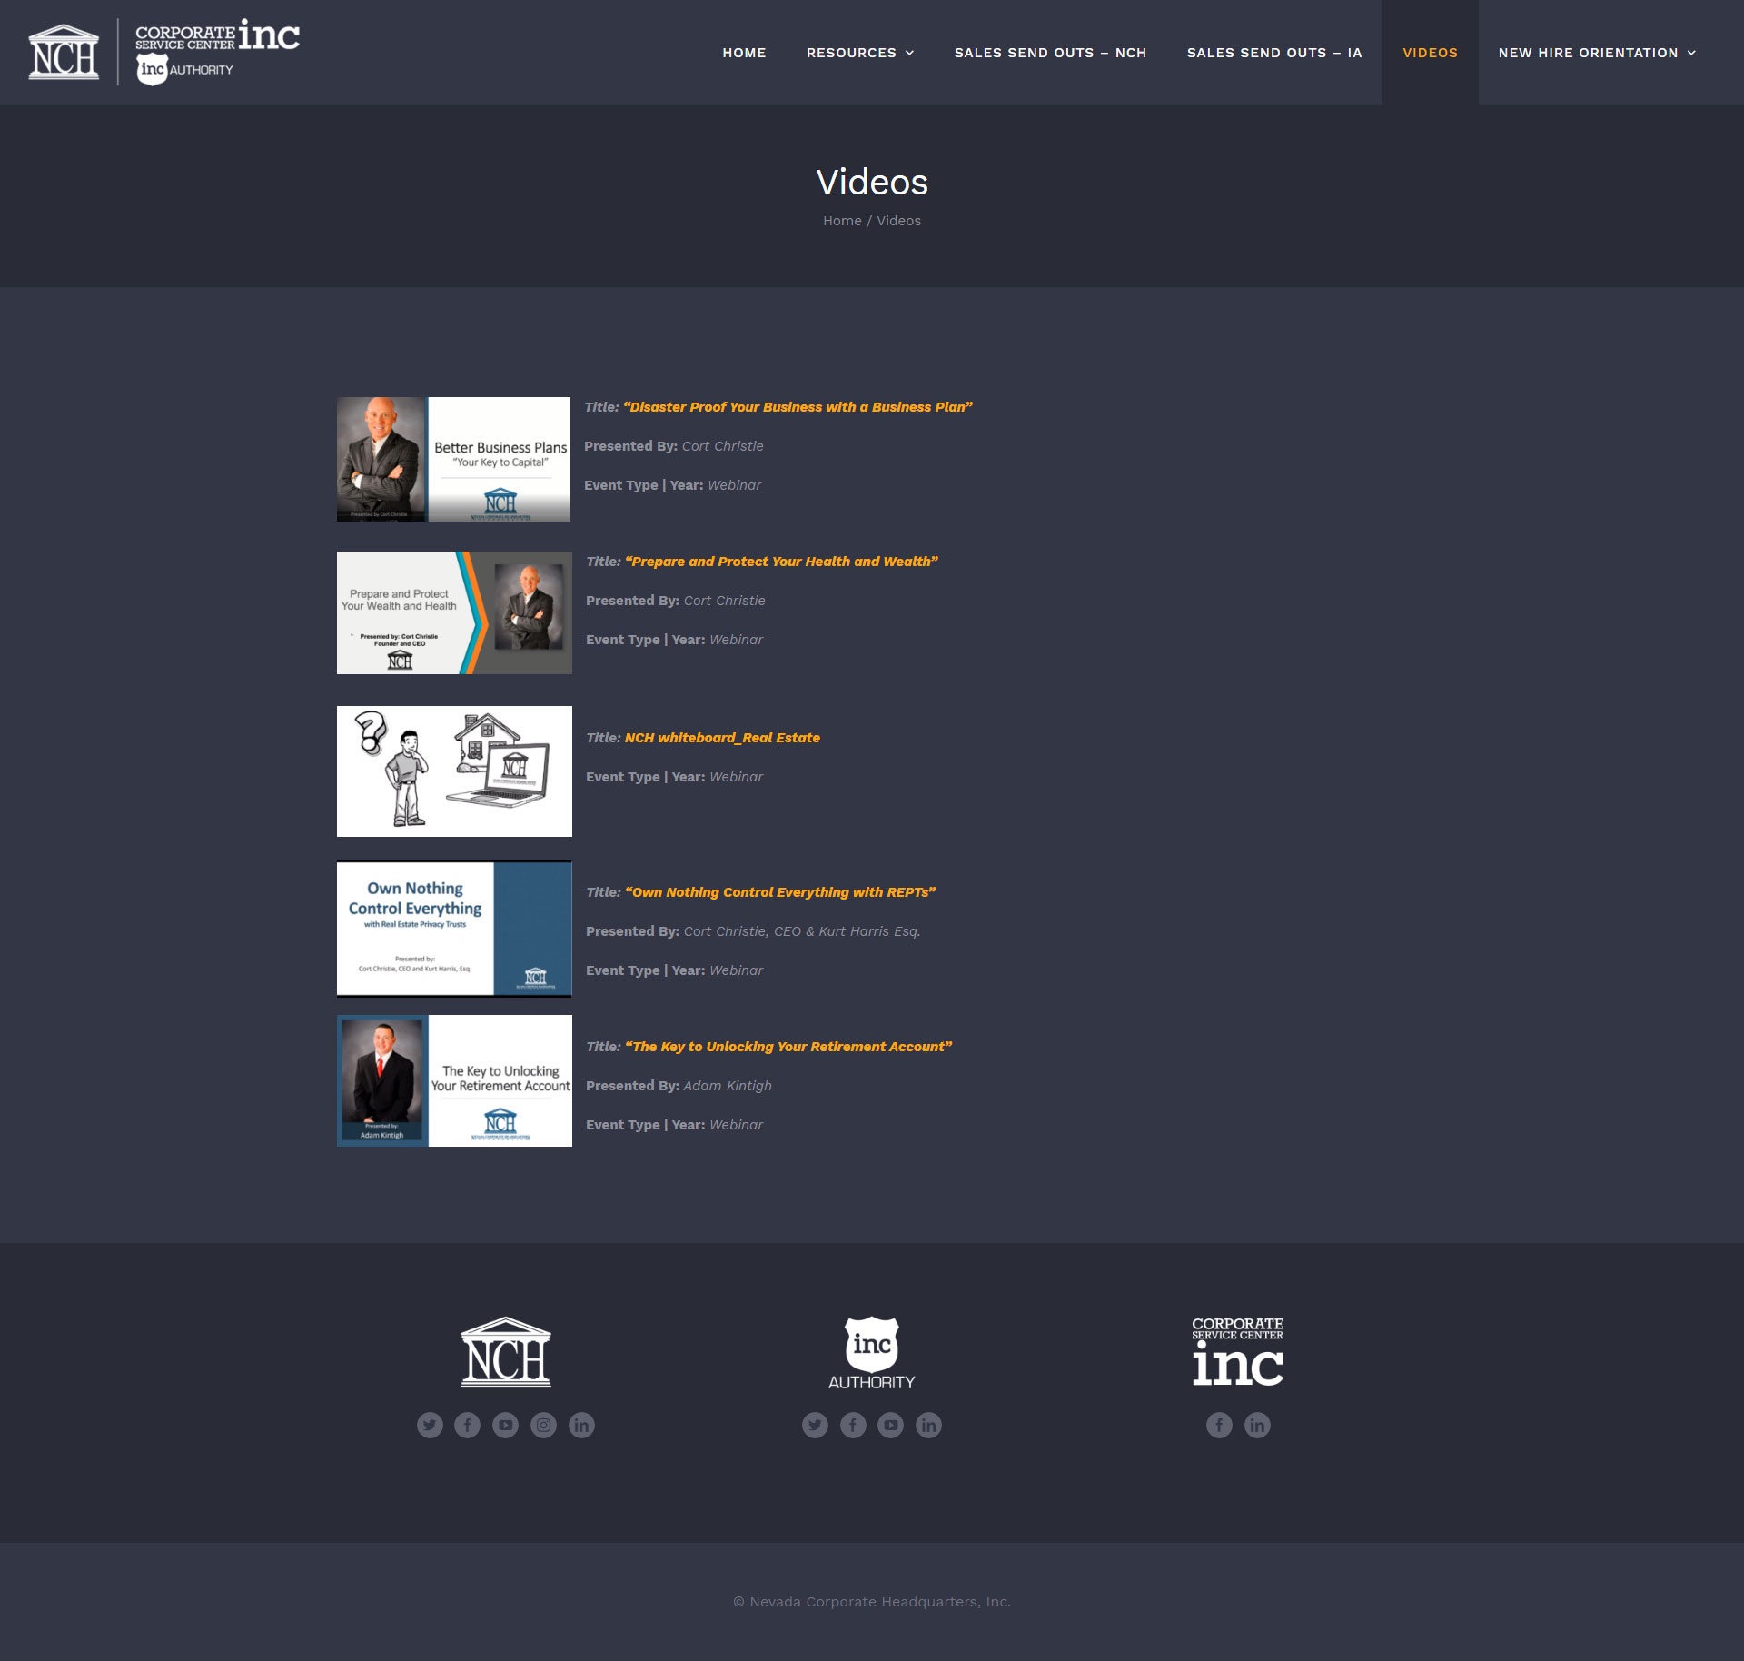Open NCH Instagram icon in footer
Viewport: 1744px width, 1661px height.
coord(543,1425)
